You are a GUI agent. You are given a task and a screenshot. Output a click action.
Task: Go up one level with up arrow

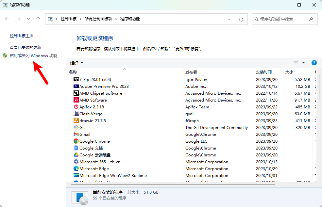[38, 19]
